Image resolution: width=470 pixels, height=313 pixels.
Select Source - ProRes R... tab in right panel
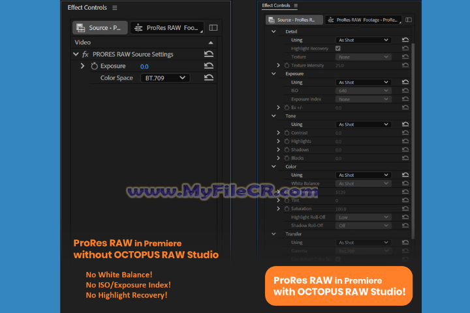(x=294, y=20)
